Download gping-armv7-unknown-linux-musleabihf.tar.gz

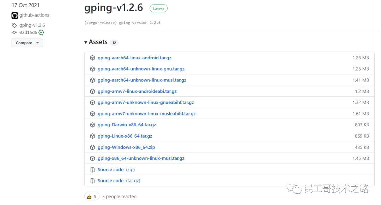click(146, 114)
